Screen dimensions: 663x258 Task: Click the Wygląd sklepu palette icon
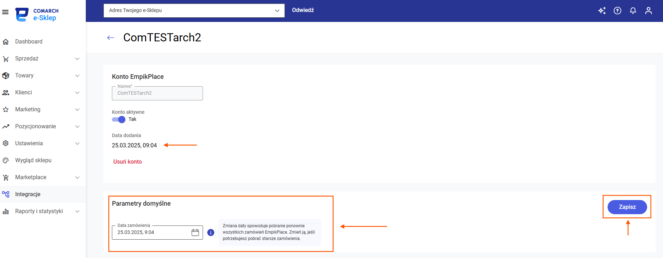(x=6, y=160)
